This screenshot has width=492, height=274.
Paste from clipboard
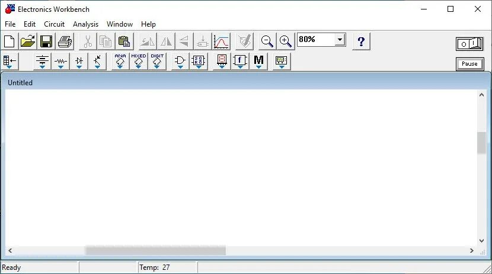tap(124, 41)
